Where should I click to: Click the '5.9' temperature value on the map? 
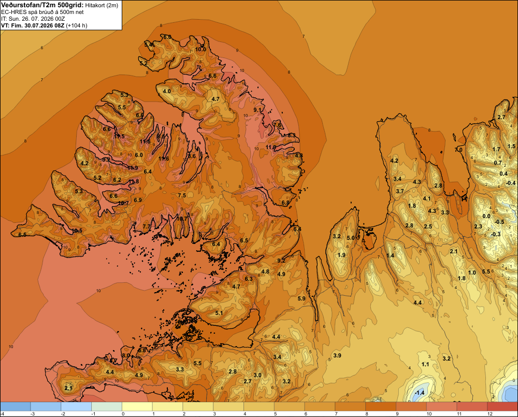pyautogui.click(x=301, y=298)
